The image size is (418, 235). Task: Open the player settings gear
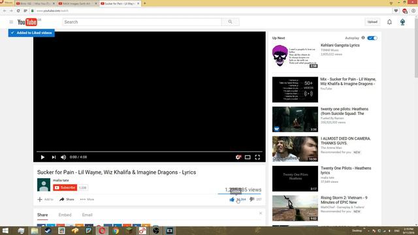238,157
